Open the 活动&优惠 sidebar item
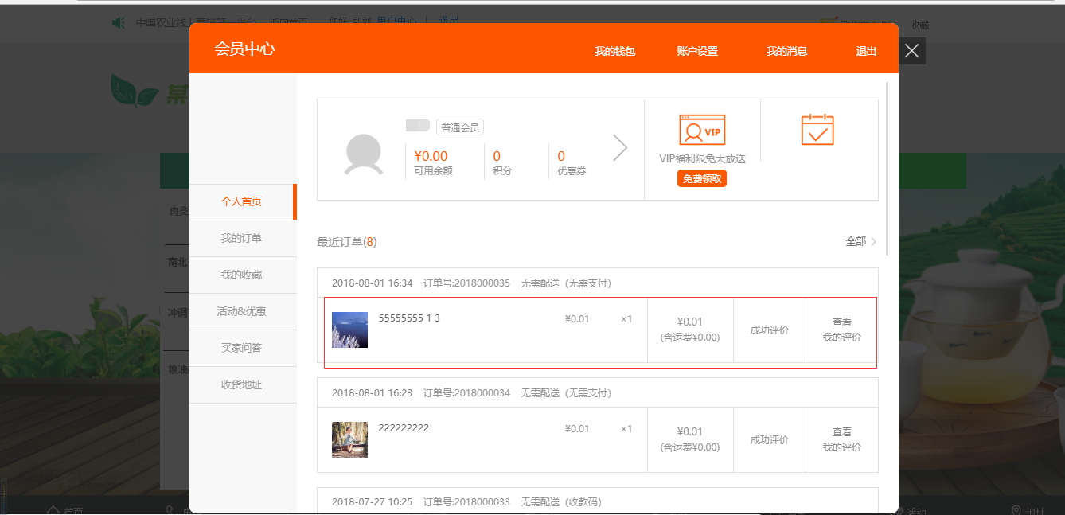This screenshot has height=515, width=1065. click(x=241, y=311)
